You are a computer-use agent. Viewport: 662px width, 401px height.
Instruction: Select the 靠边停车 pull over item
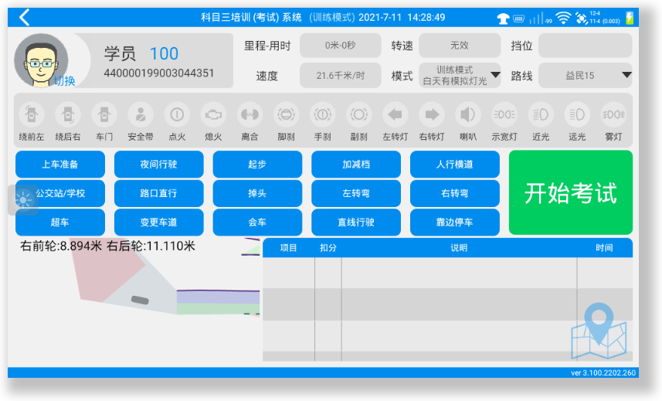pos(454,223)
